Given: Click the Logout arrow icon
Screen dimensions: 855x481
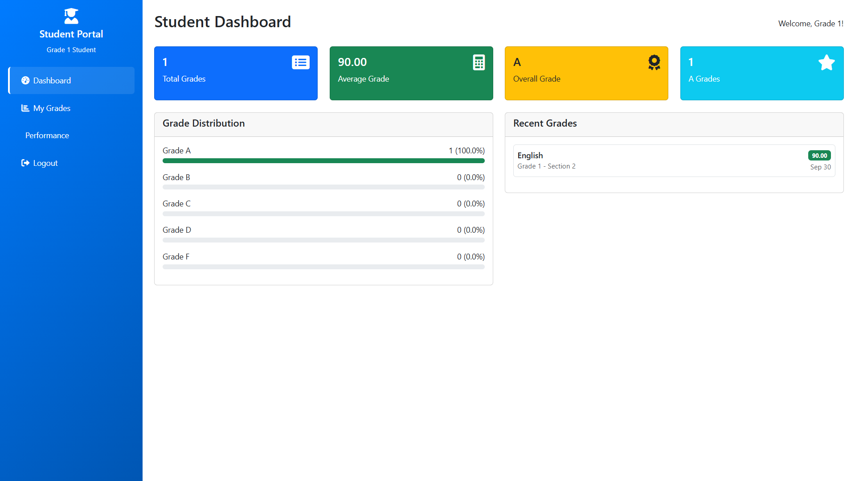Looking at the screenshot, I should (x=25, y=163).
